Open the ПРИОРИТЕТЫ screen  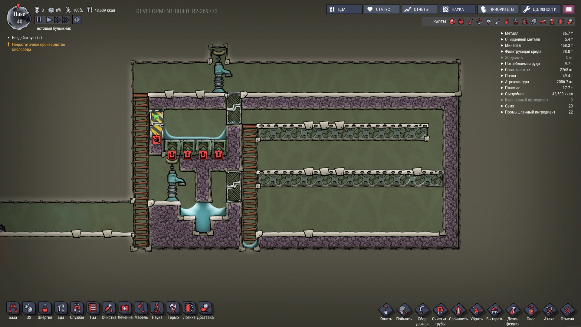click(x=498, y=9)
